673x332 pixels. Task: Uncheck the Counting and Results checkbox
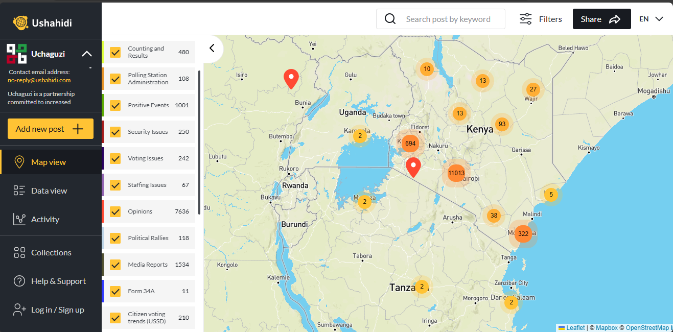[x=115, y=52]
